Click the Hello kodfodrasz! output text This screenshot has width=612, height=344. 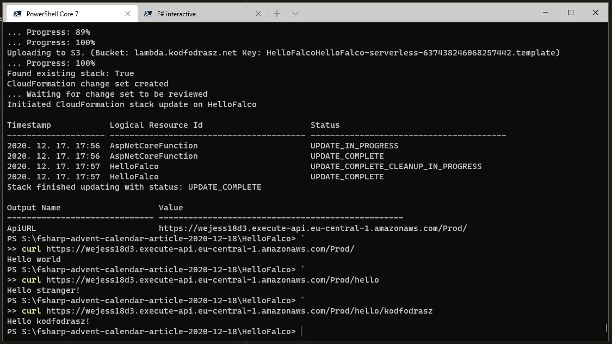click(48, 321)
